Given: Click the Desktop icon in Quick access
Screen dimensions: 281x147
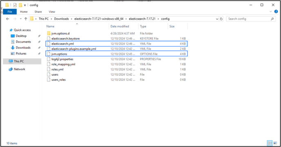Looking at the screenshot, I should [13, 36].
